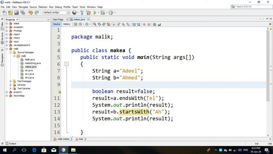Viewport: 273px width, 154px height.
Task: Click the Debug Project icon
Action: [x=103, y=12]
